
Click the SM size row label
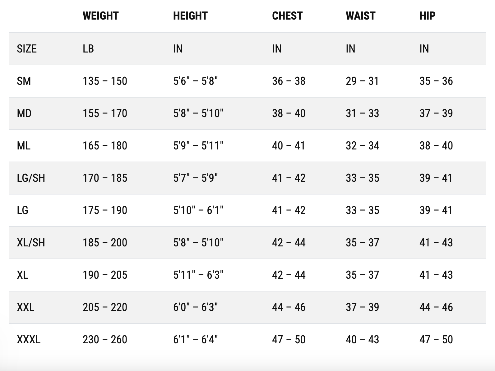pyautogui.click(x=24, y=81)
